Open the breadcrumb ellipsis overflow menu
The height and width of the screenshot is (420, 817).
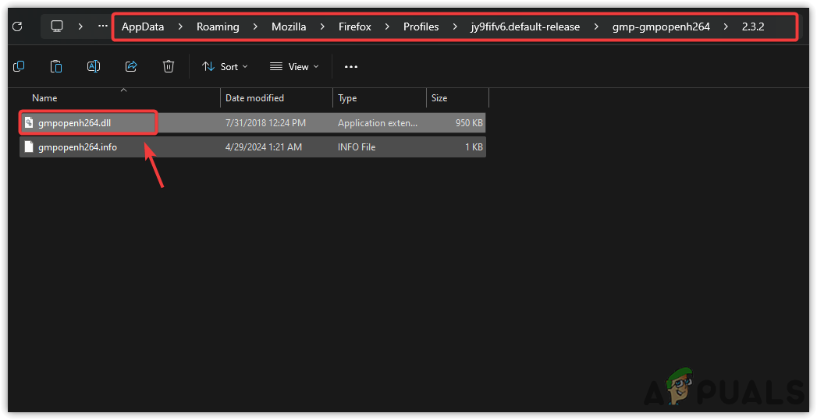103,26
